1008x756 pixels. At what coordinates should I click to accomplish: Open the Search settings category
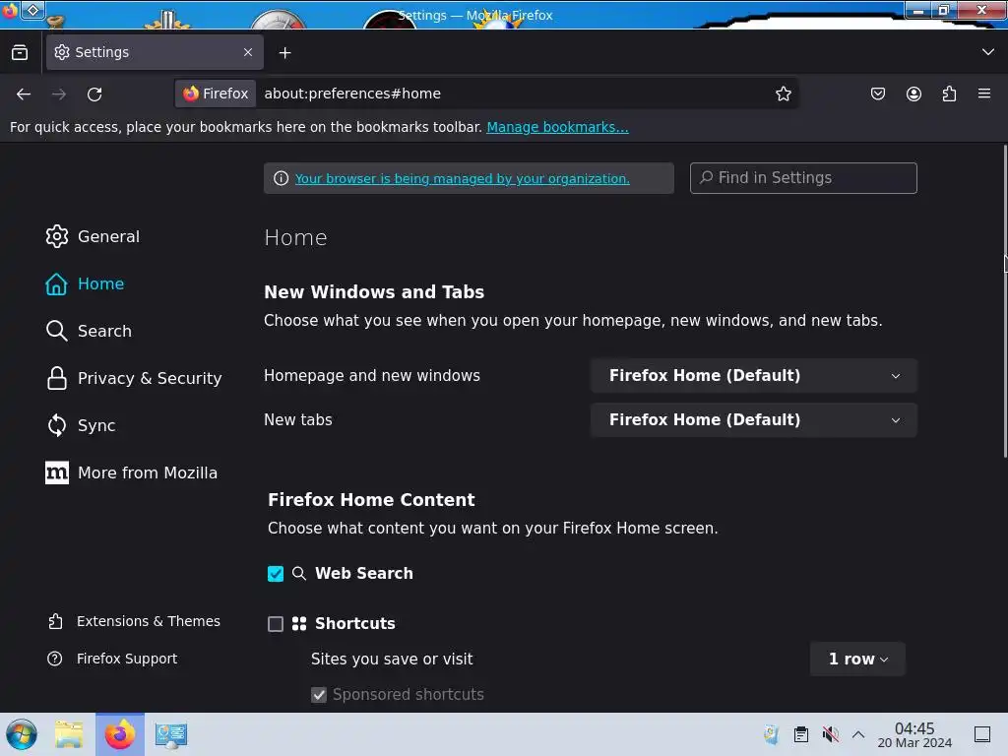90,331
